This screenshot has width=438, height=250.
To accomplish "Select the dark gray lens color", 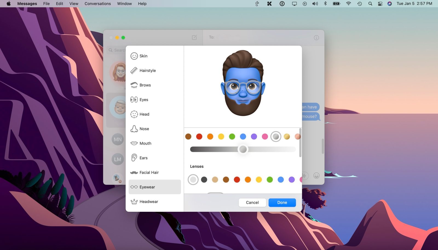I will coord(204,180).
